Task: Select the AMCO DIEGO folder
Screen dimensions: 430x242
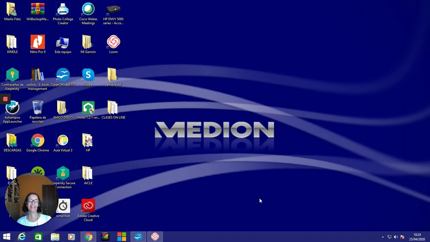Action: coord(63,110)
